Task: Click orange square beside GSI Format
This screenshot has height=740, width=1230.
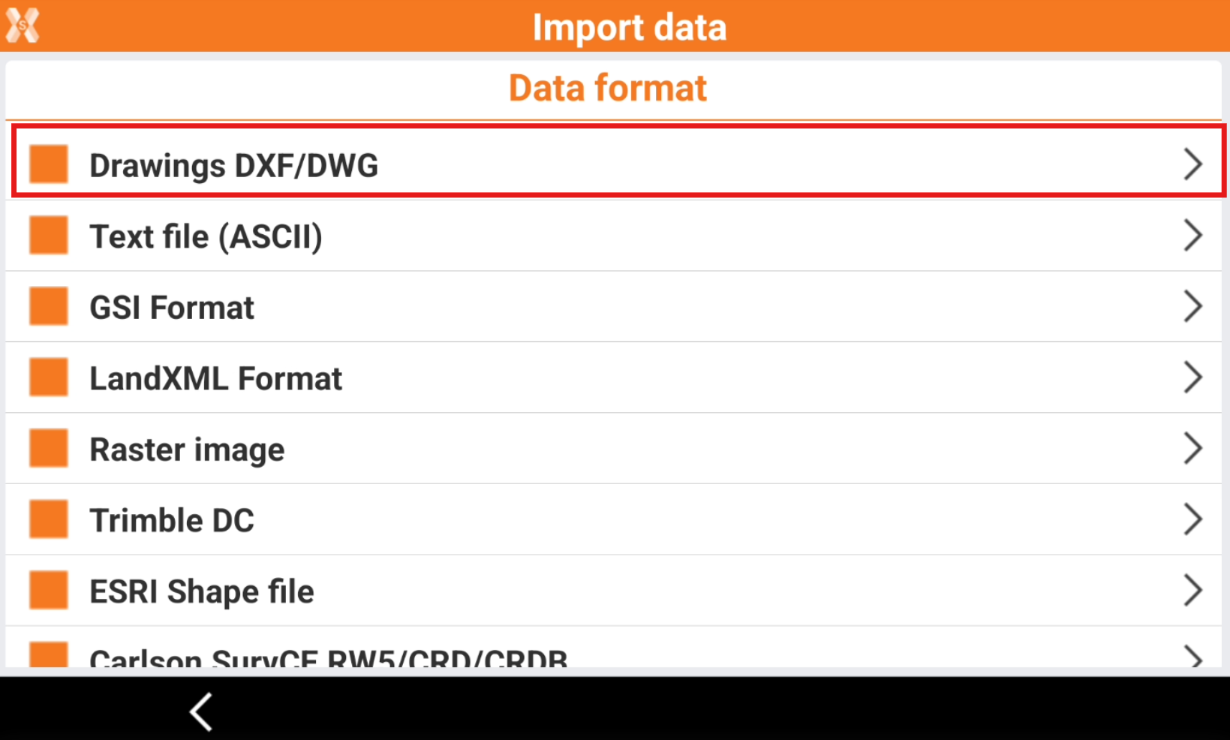Action: coord(49,306)
